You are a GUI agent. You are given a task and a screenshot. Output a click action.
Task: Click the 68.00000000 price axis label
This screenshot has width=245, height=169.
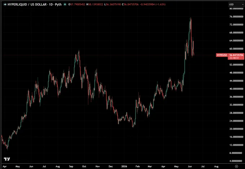click(x=236, y=32)
